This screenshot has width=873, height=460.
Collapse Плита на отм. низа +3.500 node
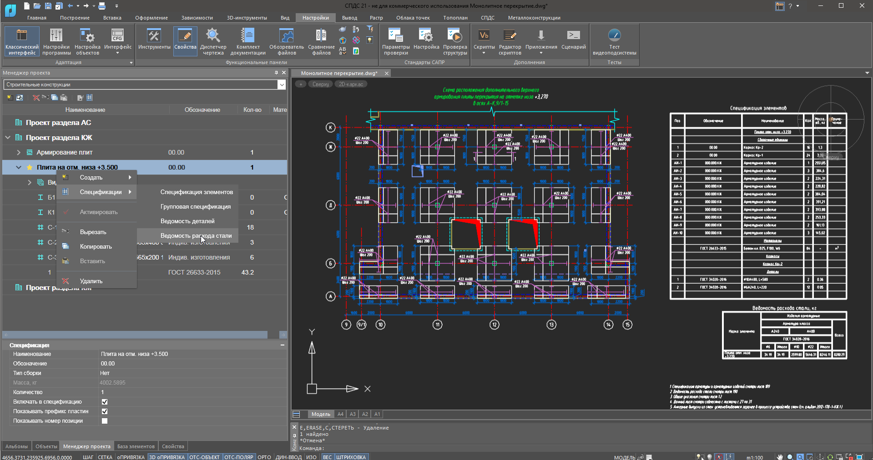pyautogui.click(x=19, y=167)
